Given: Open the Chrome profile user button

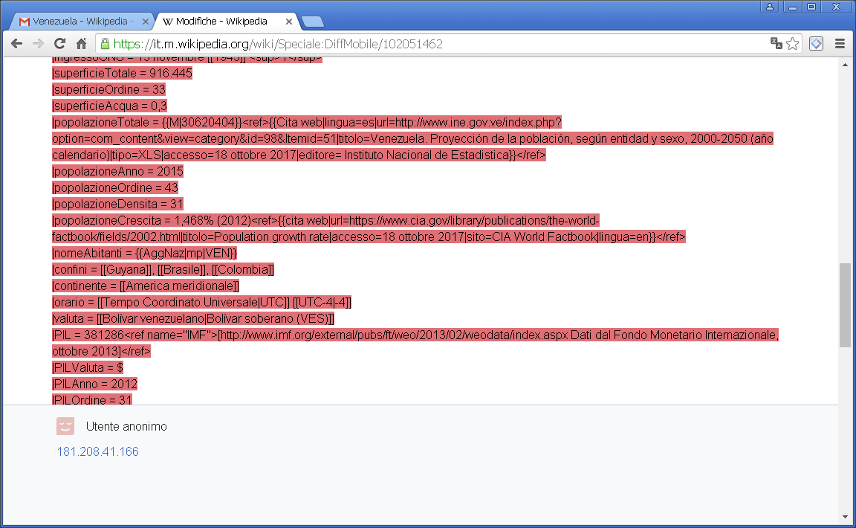Looking at the screenshot, I should (770, 7).
